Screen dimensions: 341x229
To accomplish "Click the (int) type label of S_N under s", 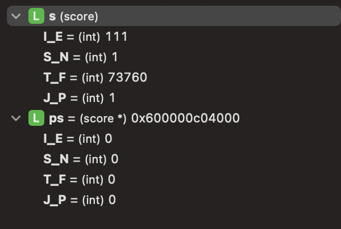I will pyautogui.click(x=95, y=57).
